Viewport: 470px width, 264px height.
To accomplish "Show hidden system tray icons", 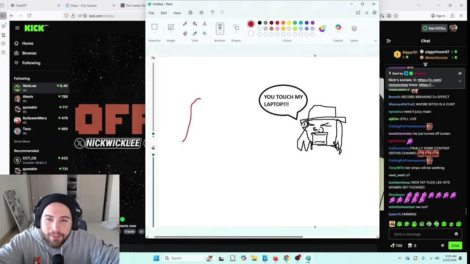I will [400, 258].
